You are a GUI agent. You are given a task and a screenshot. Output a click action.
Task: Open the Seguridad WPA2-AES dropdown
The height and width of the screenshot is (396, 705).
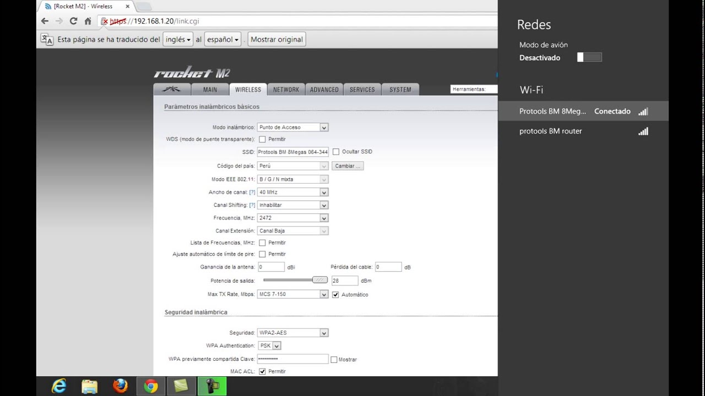coord(293,333)
